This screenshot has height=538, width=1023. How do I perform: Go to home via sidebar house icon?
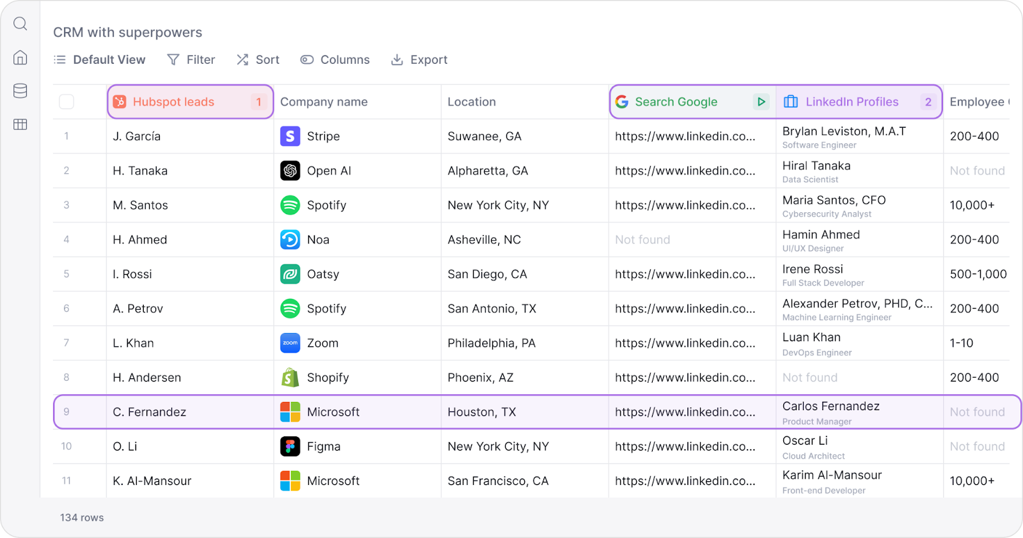coord(20,58)
